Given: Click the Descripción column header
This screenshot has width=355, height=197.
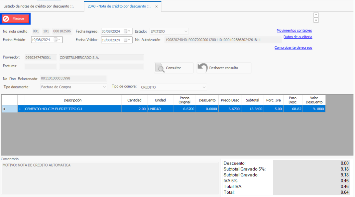Looking at the screenshot, I should point(72,100).
